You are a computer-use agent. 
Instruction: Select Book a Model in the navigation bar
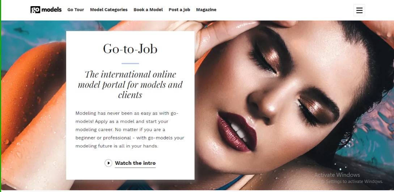point(148,10)
